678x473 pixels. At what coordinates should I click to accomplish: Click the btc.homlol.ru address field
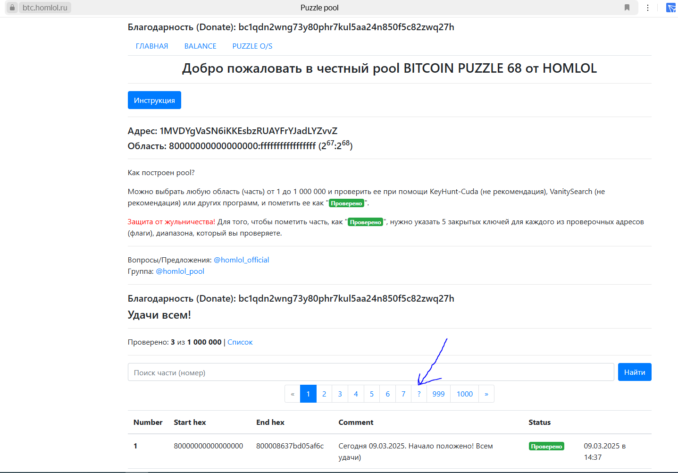[45, 8]
